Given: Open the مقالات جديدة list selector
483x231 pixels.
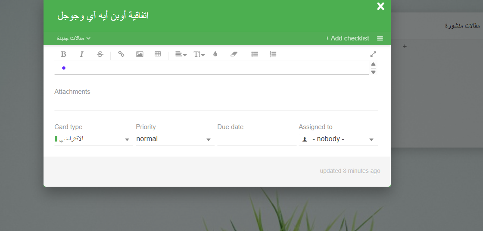Looking at the screenshot, I should coord(74,38).
